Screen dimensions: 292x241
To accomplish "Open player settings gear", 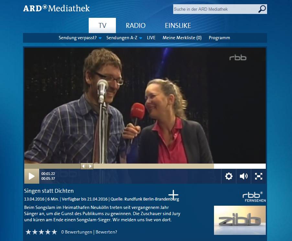I will (229, 176).
